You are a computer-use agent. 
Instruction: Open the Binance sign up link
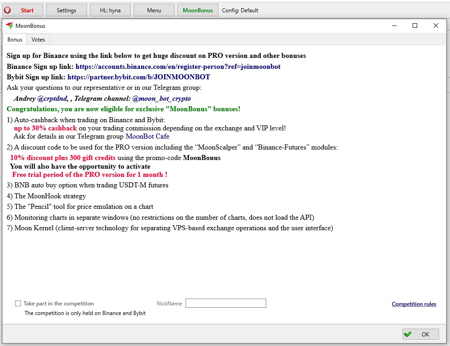click(x=178, y=67)
